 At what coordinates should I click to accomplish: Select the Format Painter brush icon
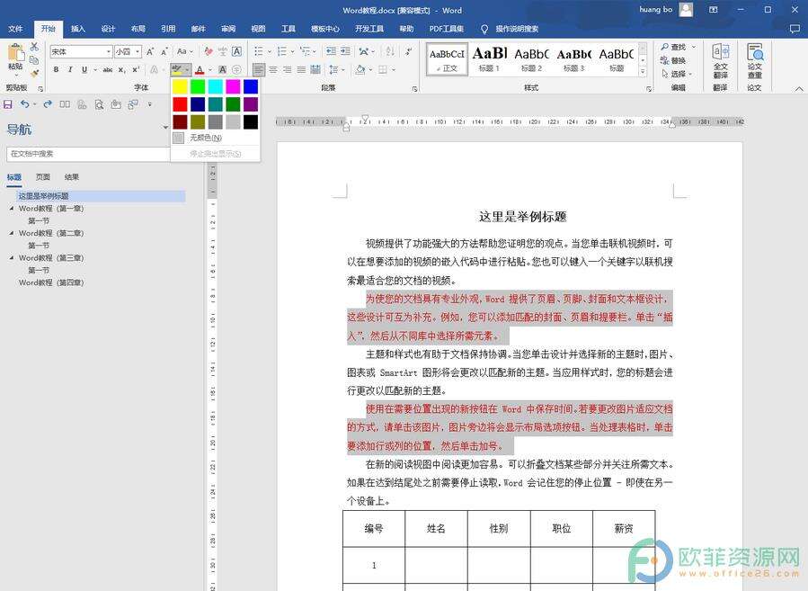[34, 74]
